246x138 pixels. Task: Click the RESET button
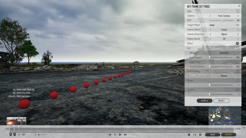221,101
